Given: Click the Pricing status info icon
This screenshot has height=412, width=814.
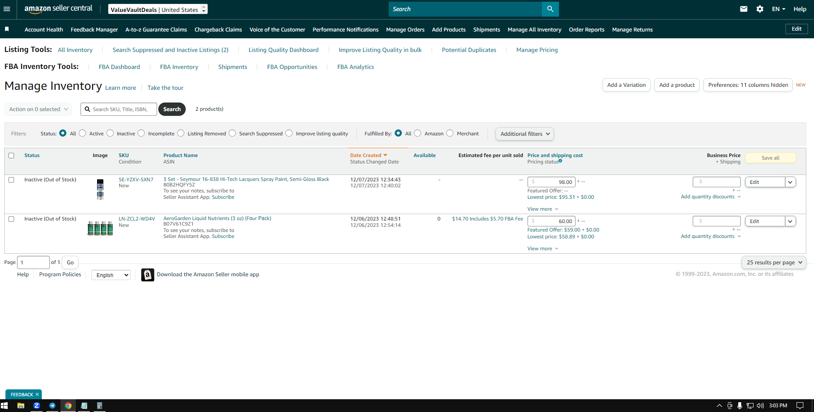Looking at the screenshot, I should click(560, 161).
